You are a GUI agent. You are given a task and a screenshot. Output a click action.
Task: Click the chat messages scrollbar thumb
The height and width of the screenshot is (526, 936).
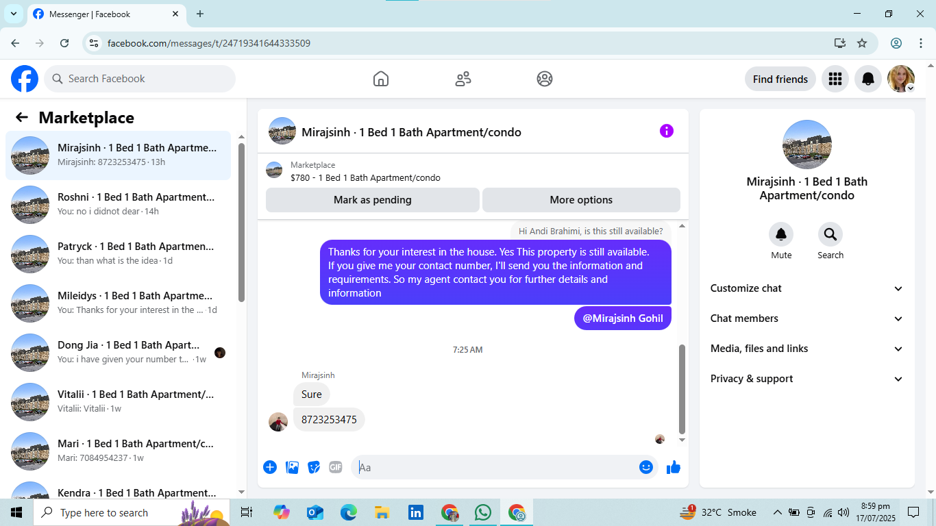[x=682, y=388]
